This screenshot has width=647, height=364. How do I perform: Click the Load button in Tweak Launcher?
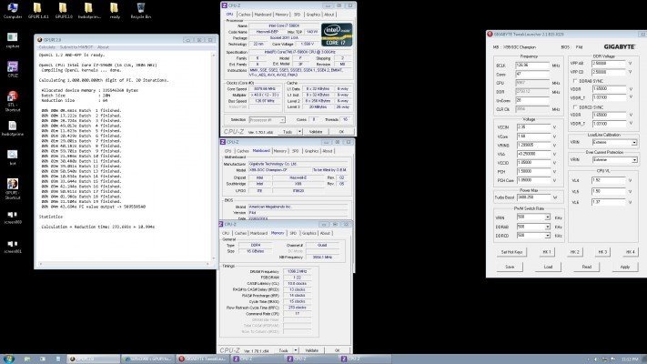pos(548,267)
